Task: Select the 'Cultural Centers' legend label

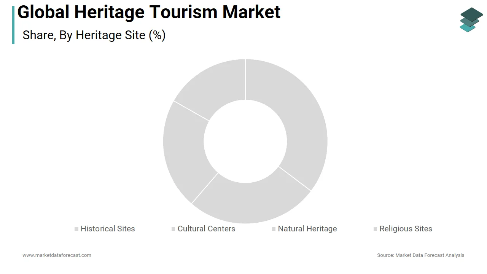Action: (x=206, y=229)
